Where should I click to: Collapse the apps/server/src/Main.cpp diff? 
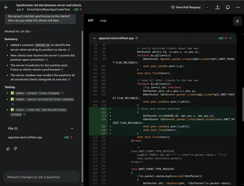click(x=94, y=38)
